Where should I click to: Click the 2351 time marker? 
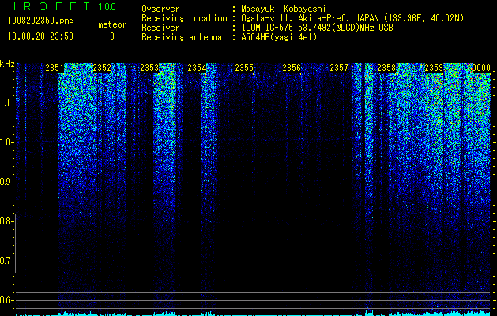(55, 68)
